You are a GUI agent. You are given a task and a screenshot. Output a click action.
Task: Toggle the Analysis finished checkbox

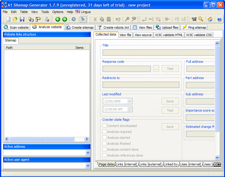[x=104, y=144]
